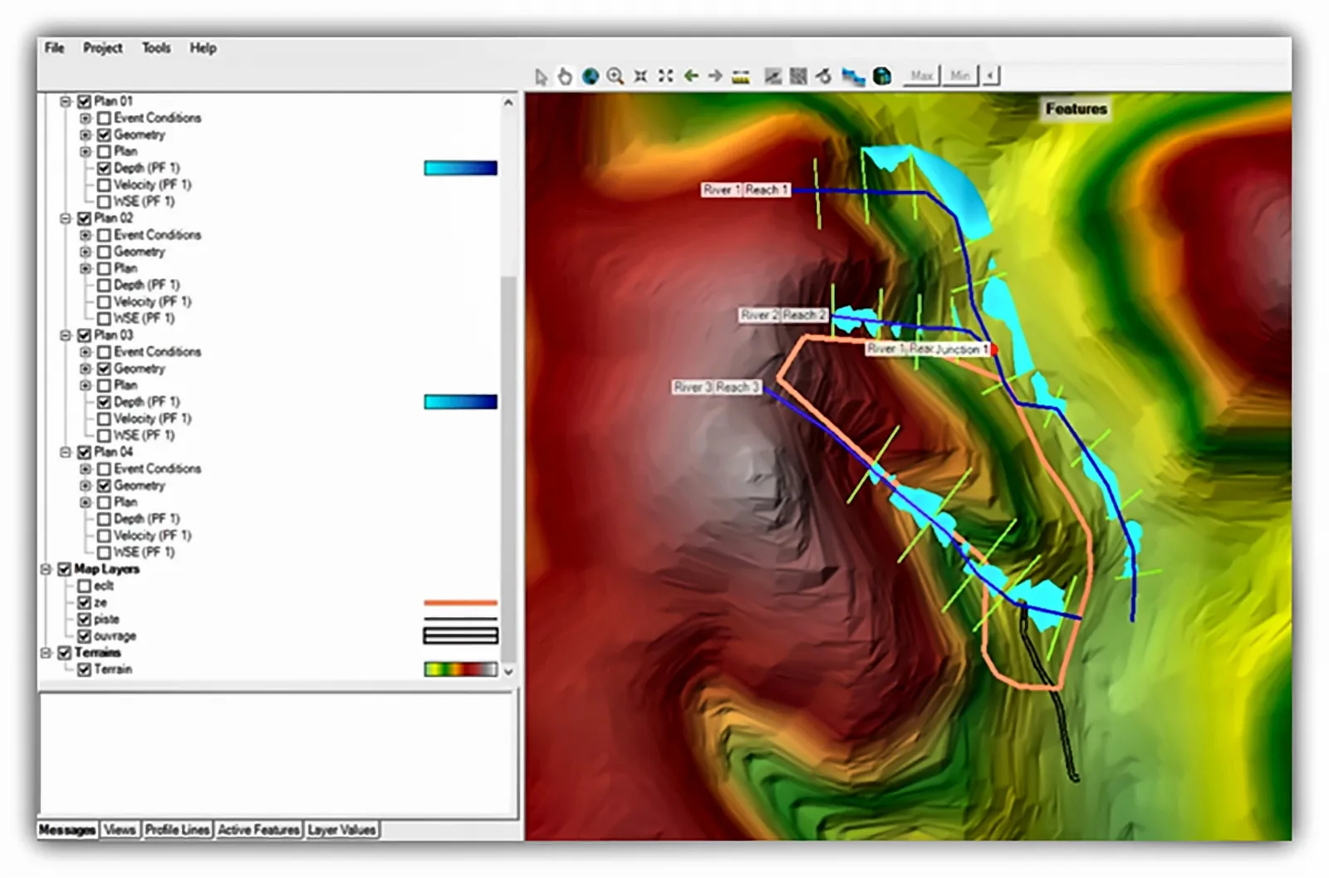Click the toolbar icon left of blue water icon
This screenshot has width=1329, height=878.
[x=824, y=76]
